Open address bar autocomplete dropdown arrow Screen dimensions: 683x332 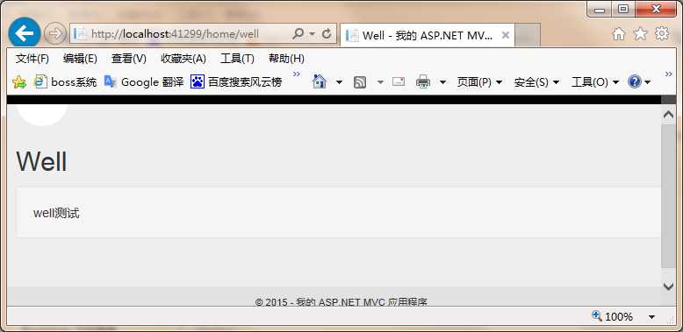313,34
